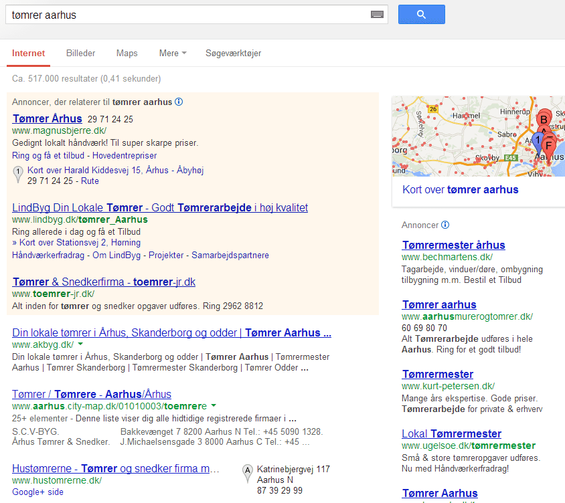Click the blue magnifier search button

click(x=421, y=15)
